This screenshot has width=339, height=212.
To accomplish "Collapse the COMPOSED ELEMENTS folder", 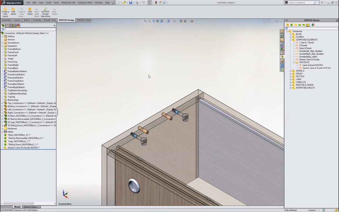I will [291, 40].
